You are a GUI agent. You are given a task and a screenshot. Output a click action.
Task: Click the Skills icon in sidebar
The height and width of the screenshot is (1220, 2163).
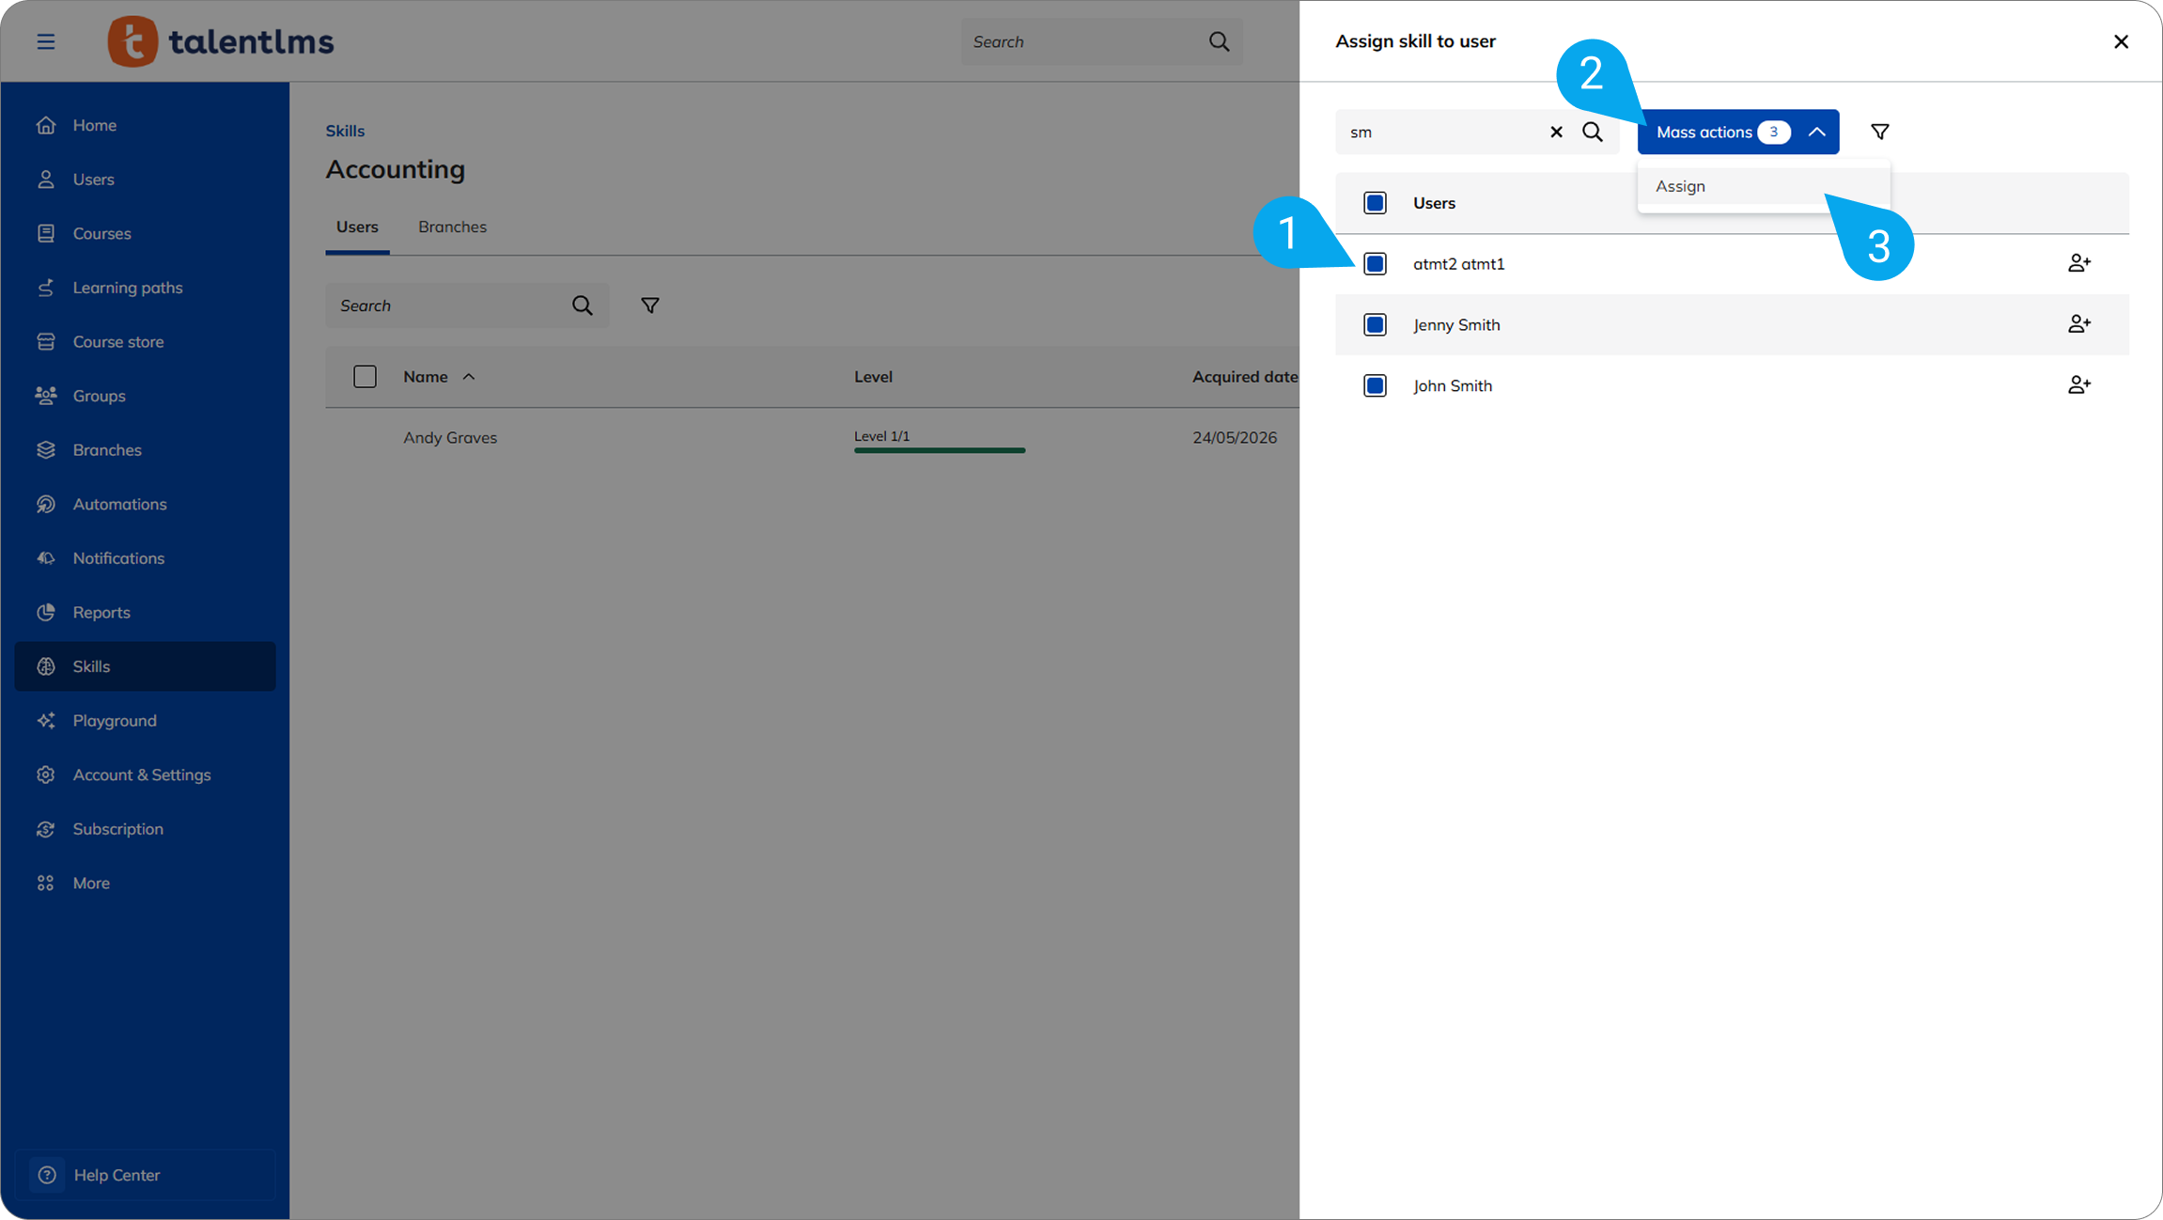point(46,666)
